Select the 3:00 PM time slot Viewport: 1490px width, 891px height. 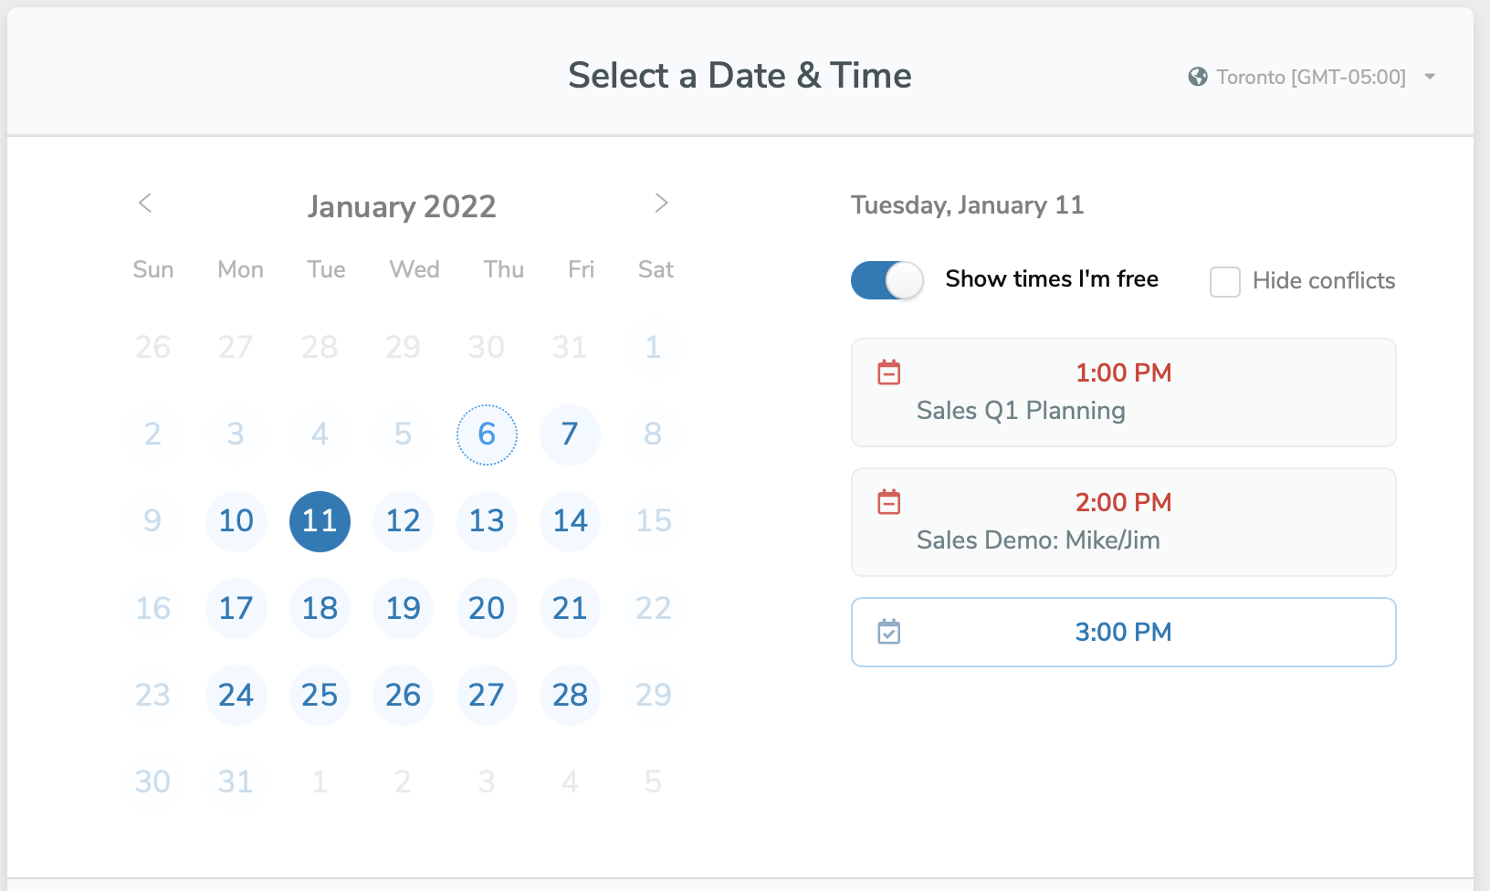pyautogui.click(x=1123, y=632)
